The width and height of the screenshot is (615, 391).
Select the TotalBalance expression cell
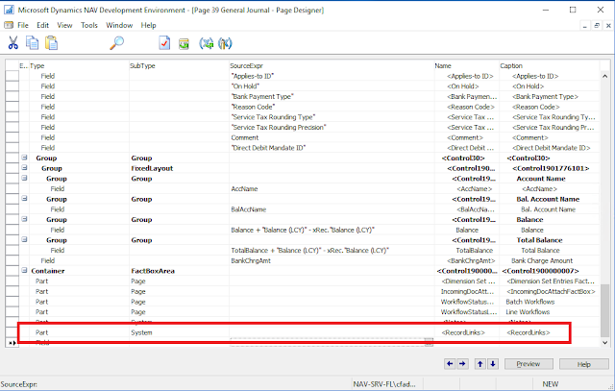(332, 250)
